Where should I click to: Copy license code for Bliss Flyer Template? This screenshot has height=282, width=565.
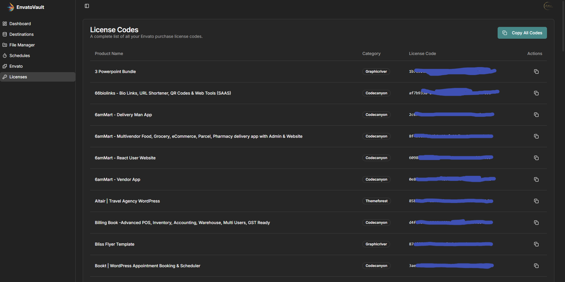point(536,244)
